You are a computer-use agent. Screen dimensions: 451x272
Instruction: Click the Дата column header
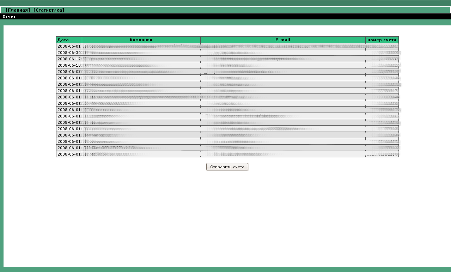(x=69, y=40)
